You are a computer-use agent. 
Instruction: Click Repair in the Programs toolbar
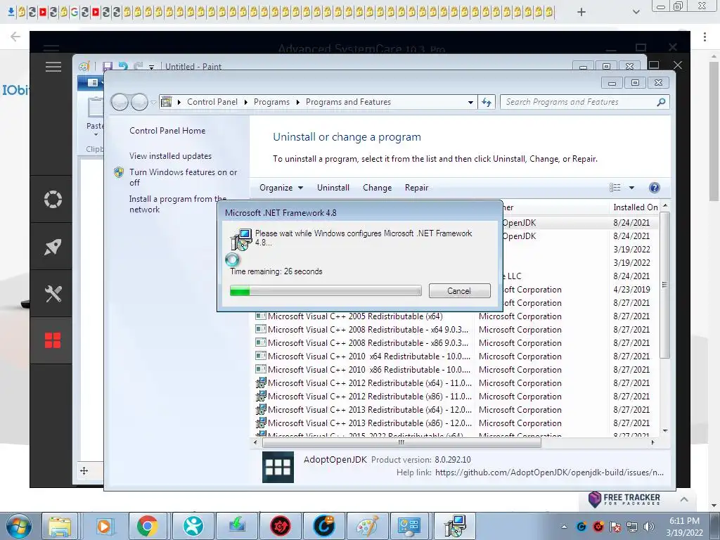[416, 187]
